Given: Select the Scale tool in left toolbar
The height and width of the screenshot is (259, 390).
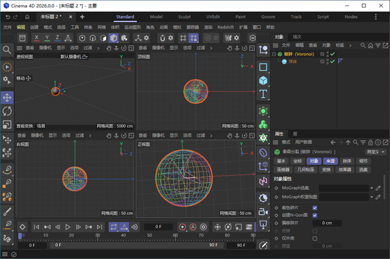Looking at the screenshot, I should click(7, 125).
